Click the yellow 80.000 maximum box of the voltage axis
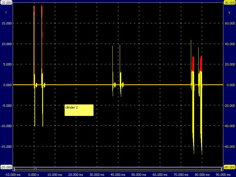Viewport: 236px width, 177px height. point(230,3)
